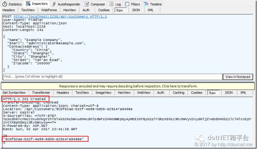Screen dimensions: 257x149
Task: Open the Filters tab
Action: (133, 4)
